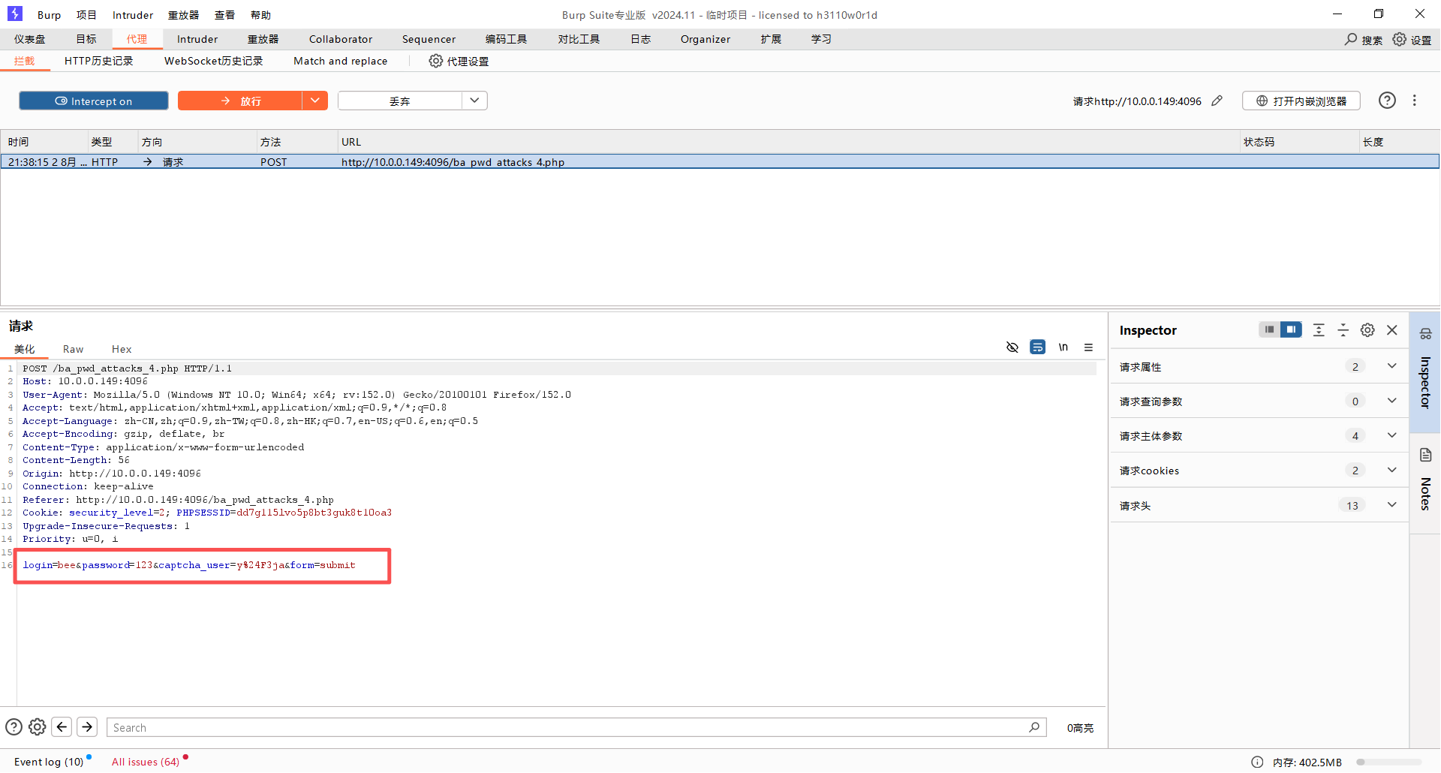Switch to the Sequencer tab
Screen dimensions: 1441x773
point(429,39)
